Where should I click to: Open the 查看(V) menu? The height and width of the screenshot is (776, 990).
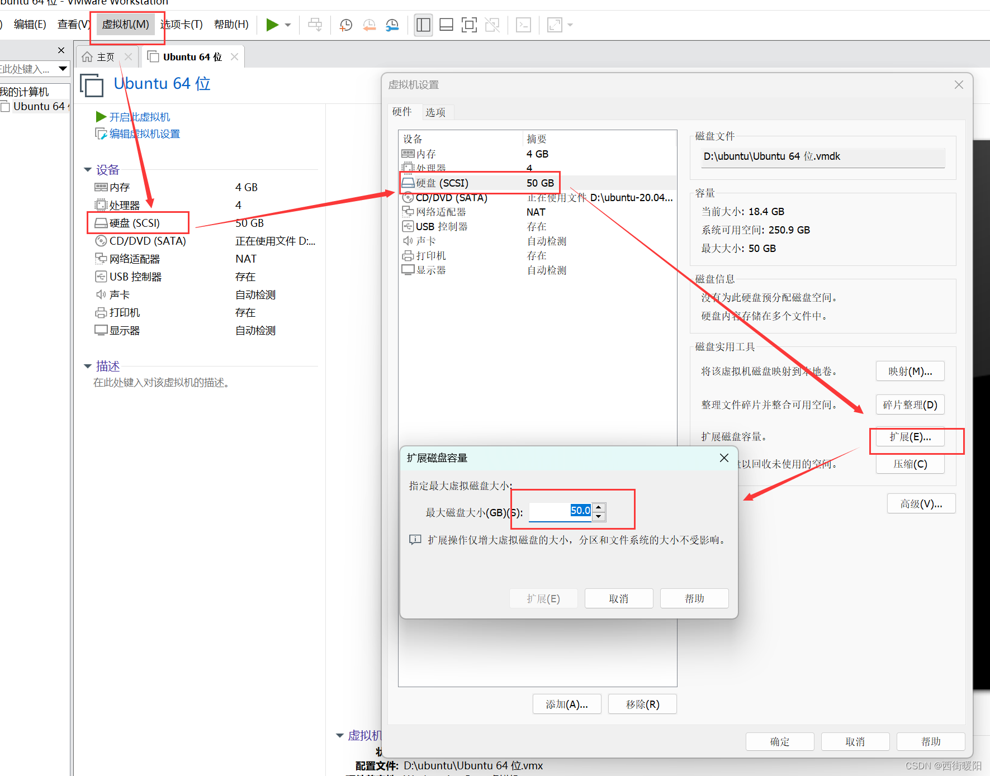point(74,25)
